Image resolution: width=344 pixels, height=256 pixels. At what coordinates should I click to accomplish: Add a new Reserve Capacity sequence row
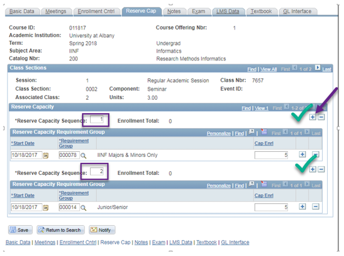(312, 117)
